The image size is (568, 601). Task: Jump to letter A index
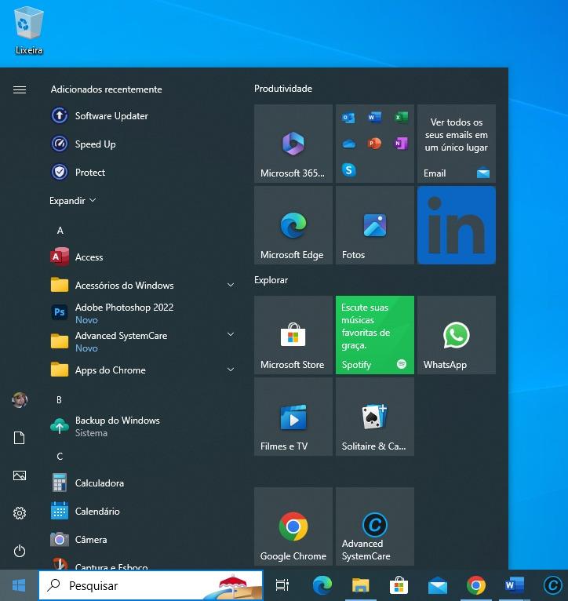click(60, 231)
